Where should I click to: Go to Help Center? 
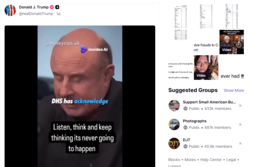click(x=211, y=160)
